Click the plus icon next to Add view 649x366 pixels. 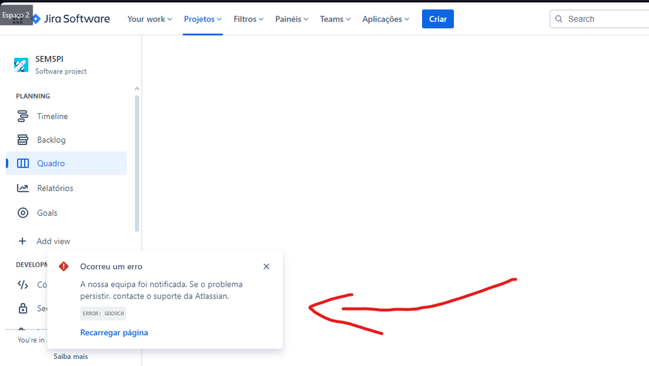[22, 241]
